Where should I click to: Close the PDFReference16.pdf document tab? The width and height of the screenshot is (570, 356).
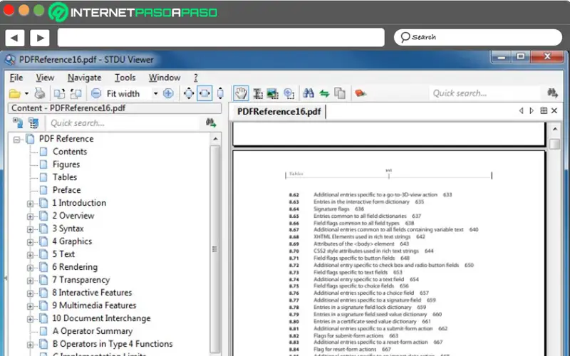[x=554, y=110]
